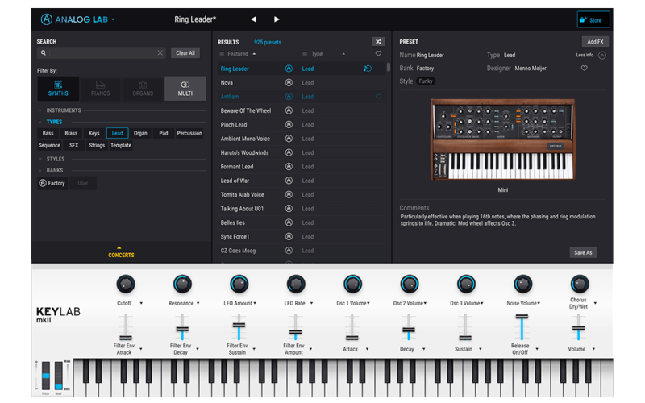Select the Factory bank
Screen dimensions: 645x403
(x=52, y=183)
